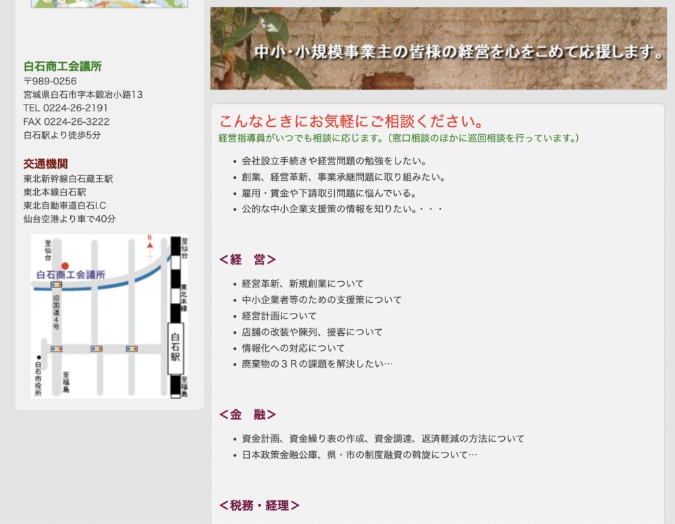Click bullet 創業、経営革新、事業承継問題に取り組みたい。

click(x=344, y=177)
